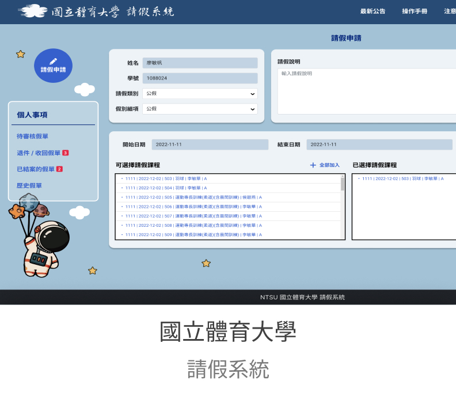The image size is (456, 396).
Task: Open 歷史假單 in the sidebar
Action: [x=29, y=185]
